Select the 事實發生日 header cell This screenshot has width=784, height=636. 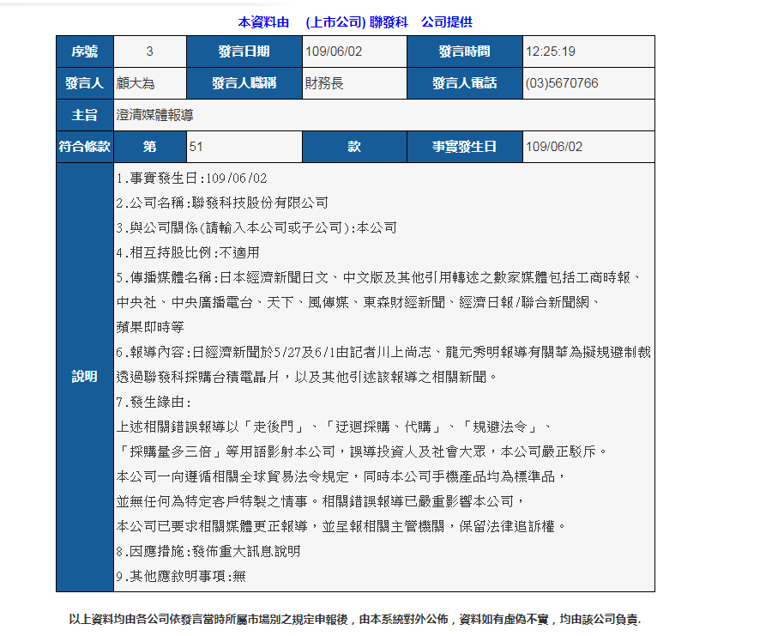[x=463, y=147]
